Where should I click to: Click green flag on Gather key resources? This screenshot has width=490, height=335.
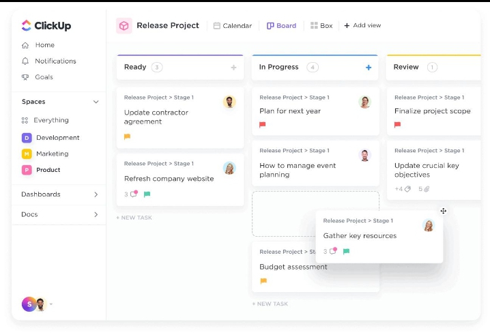[346, 251]
